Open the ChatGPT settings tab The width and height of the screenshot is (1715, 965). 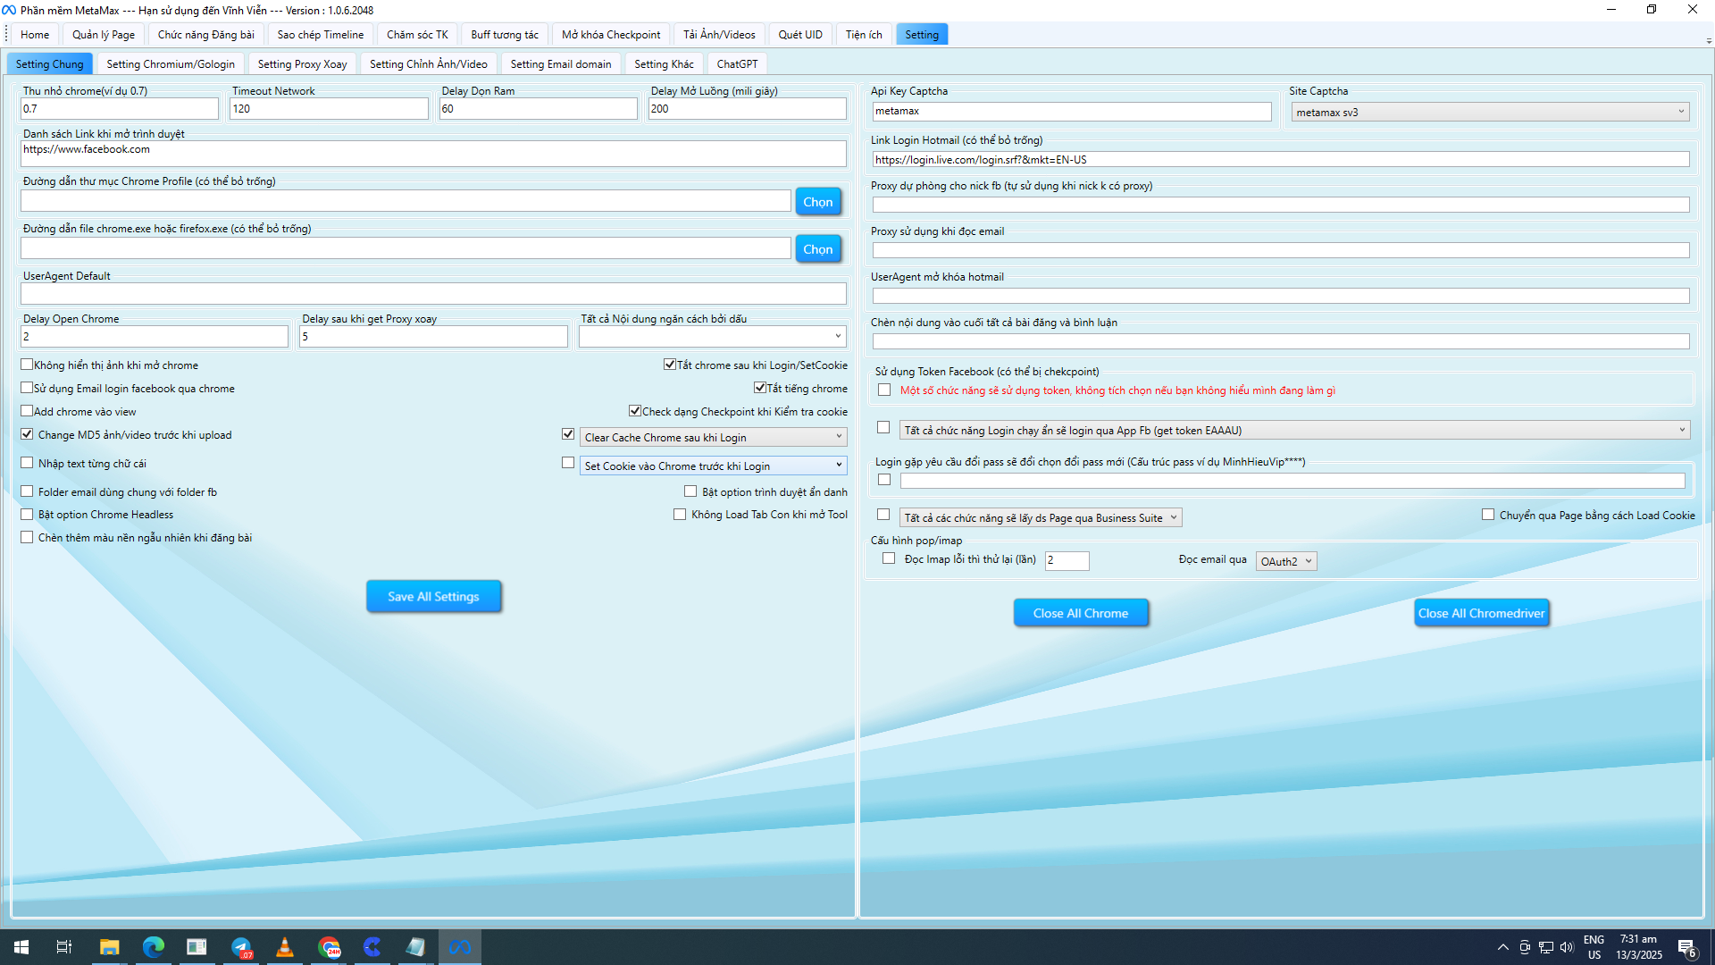tap(737, 64)
